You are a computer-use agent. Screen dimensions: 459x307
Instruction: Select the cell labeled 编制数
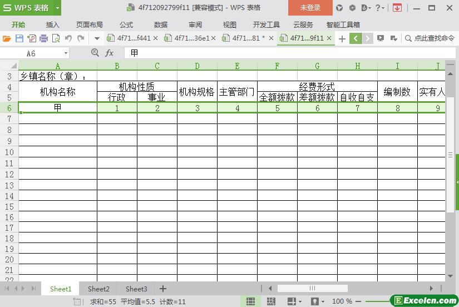coord(397,92)
